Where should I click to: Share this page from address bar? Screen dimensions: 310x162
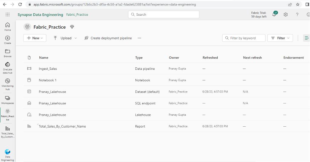290,4
